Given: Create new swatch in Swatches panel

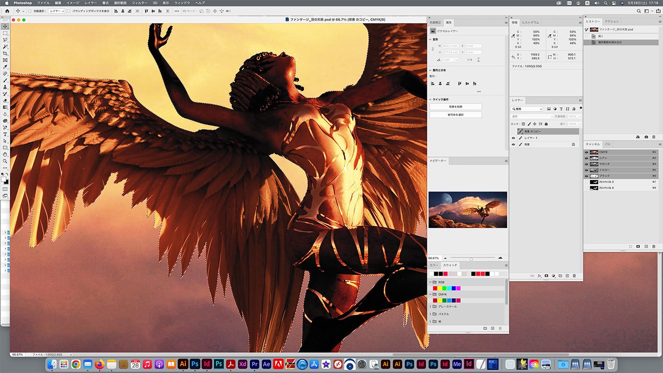Looking at the screenshot, I should pyautogui.click(x=492, y=329).
